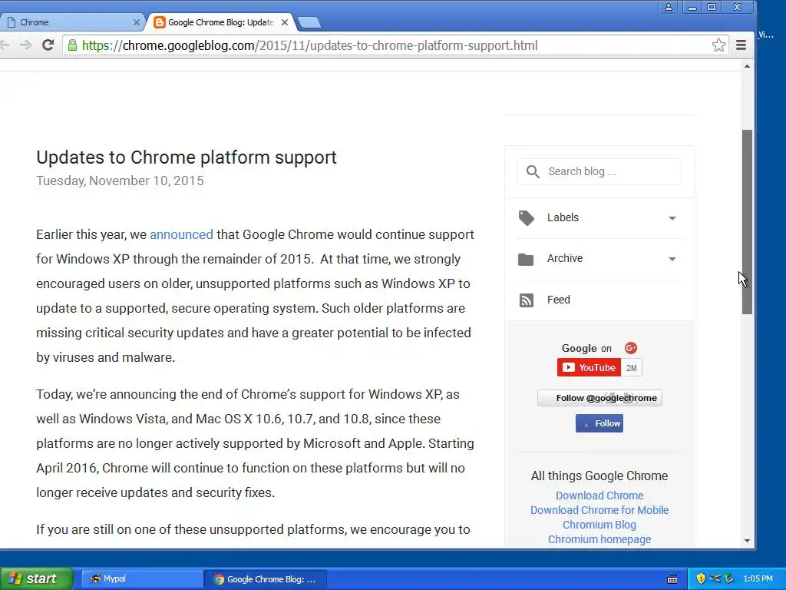Select the Google Chrome Blog tab
The image size is (786, 590).
220,22
